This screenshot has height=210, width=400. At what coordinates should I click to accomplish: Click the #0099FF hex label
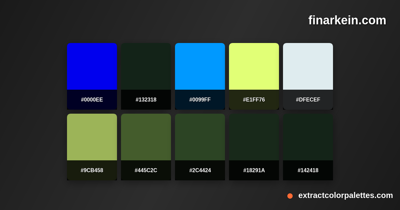click(x=200, y=99)
